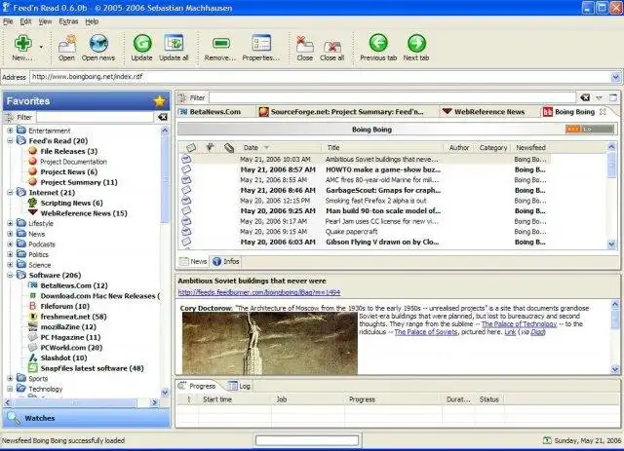The width and height of the screenshot is (624, 451).
Task: Click the Favorites star icon
Action: point(159,101)
